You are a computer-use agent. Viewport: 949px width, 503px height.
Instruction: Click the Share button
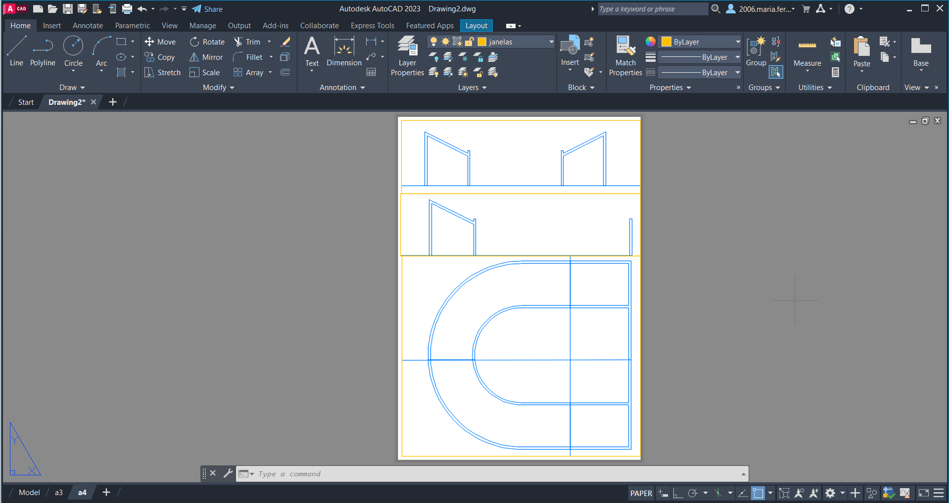[x=207, y=9]
